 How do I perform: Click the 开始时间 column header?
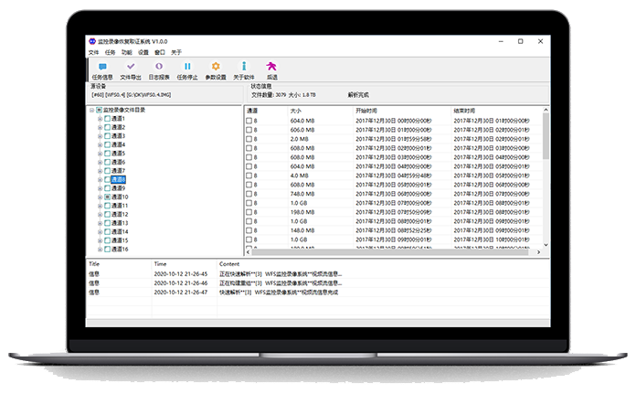[366, 110]
